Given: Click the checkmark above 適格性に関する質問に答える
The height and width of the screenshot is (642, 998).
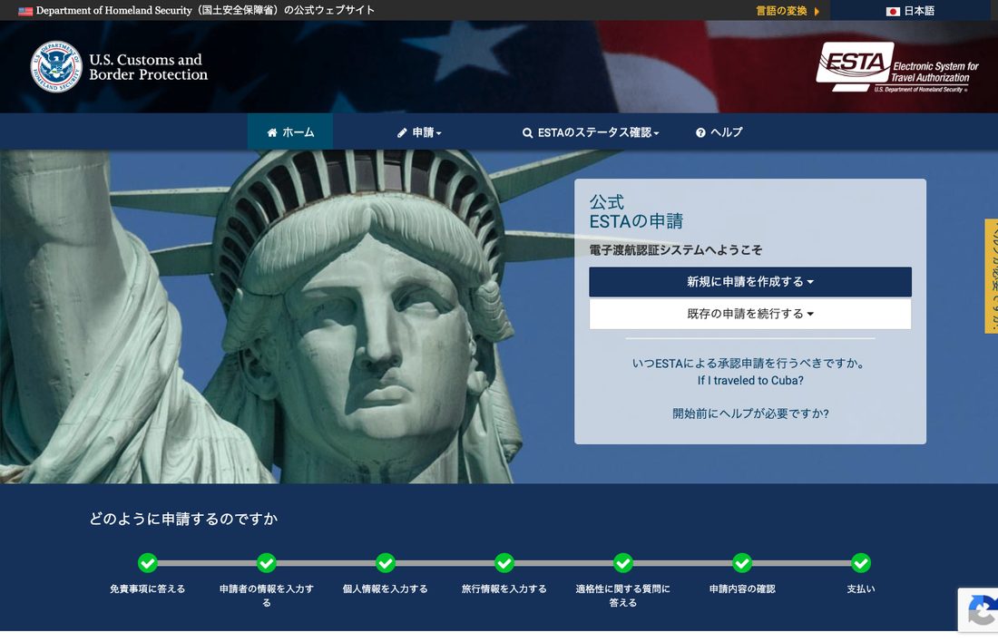Looking at the screenshot, I should (x=623, y=563).
